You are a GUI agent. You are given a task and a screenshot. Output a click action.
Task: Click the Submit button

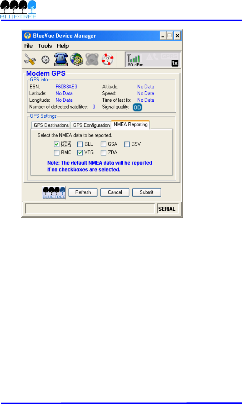(146, 192)
